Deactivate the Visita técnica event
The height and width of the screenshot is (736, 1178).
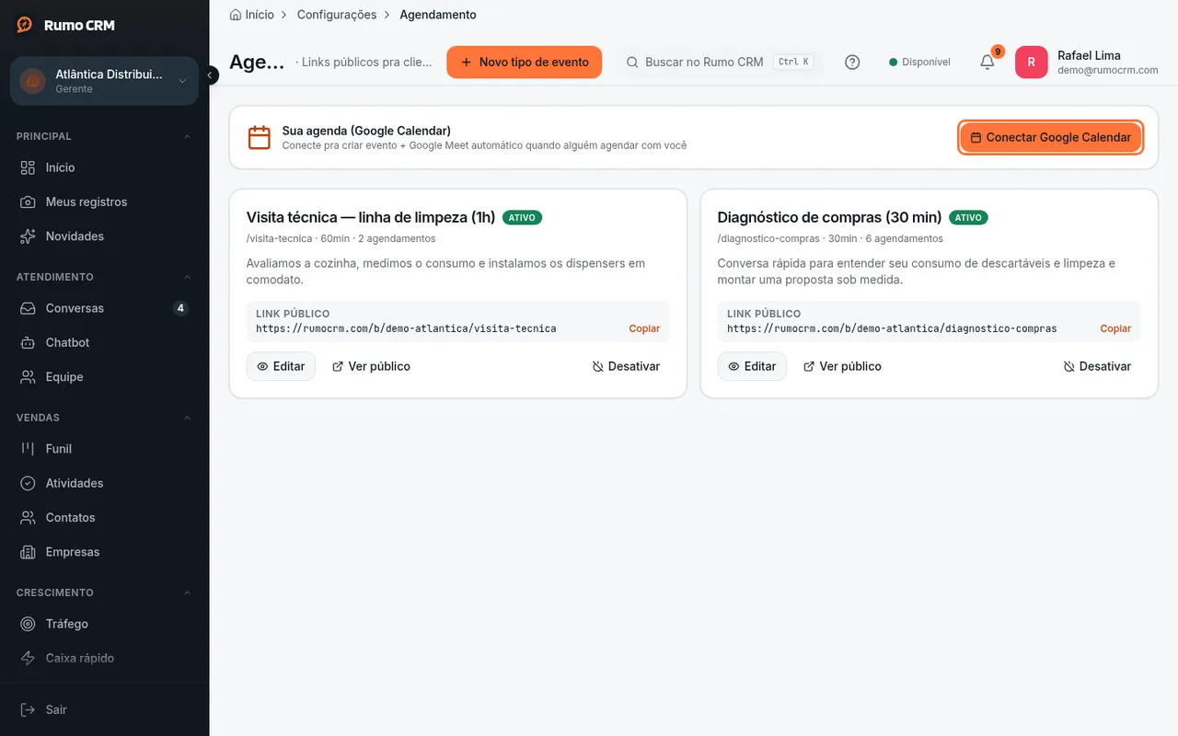(x=627, y=366)
